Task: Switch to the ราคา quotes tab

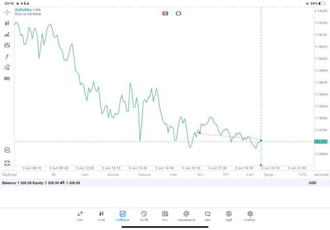Action: pyautogui.click(x=80, y=216)
